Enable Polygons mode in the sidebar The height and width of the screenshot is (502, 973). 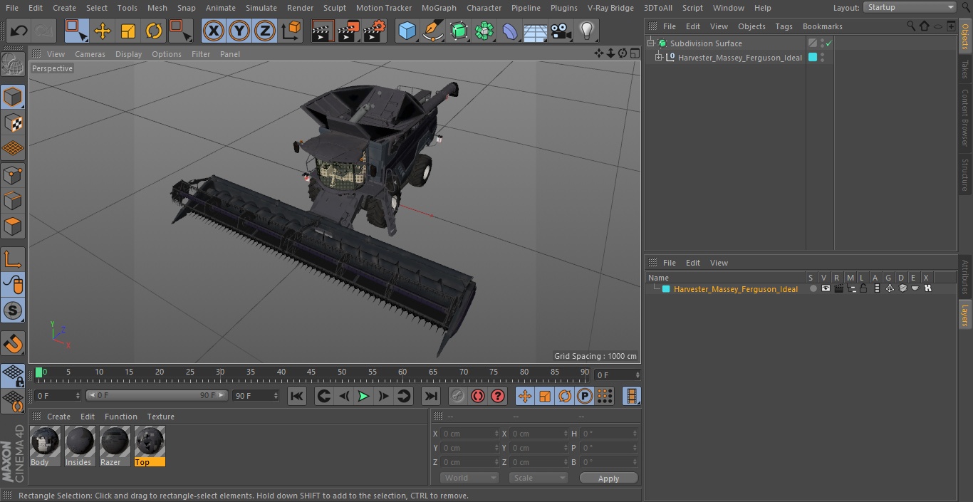pyautogui.click(x=13, y=226)
